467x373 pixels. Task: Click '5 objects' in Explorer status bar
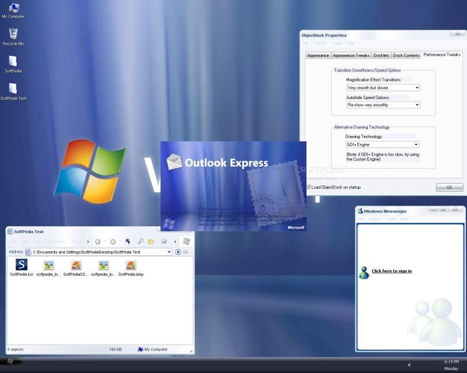tap(16, 349)
